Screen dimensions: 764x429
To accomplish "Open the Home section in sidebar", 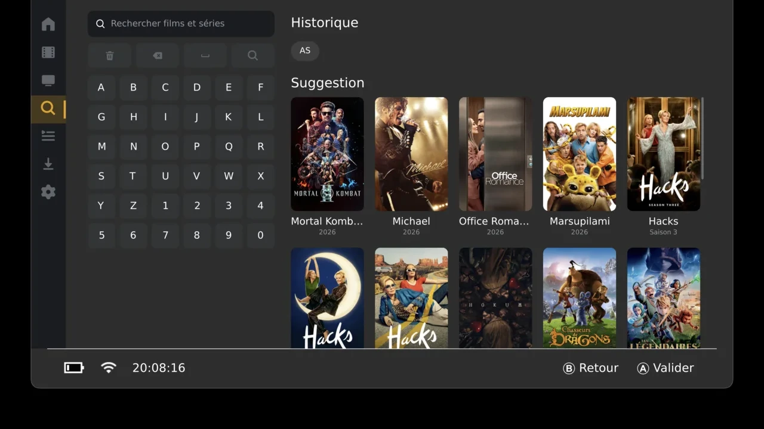I will (48, 24).
